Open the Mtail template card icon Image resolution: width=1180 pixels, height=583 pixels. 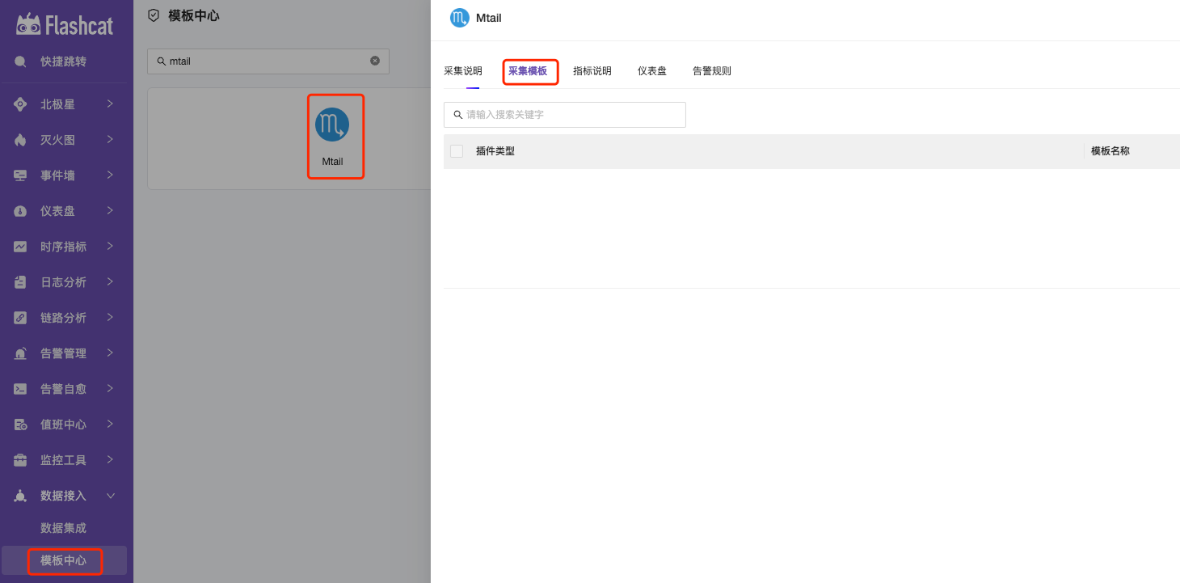[x=332, y=125]
